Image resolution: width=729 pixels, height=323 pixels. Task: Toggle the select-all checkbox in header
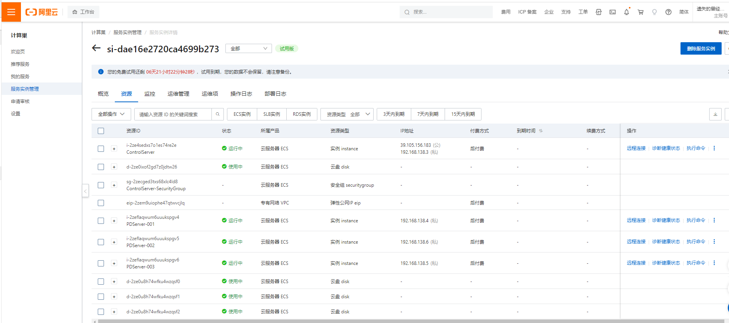[x=101, y=131]
